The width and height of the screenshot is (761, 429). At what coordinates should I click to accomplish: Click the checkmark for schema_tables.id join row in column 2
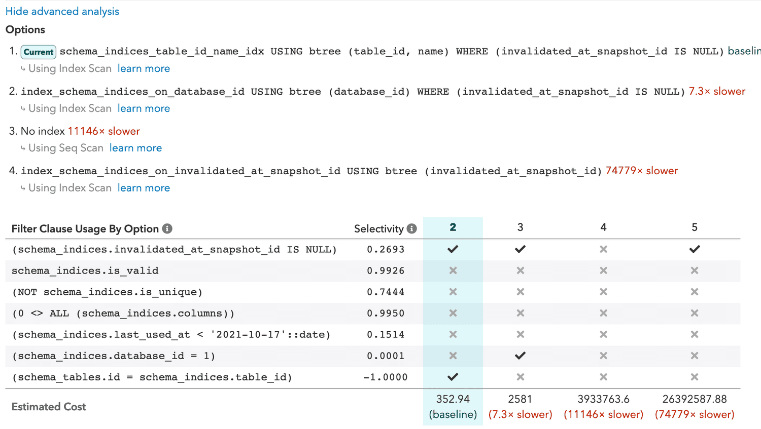click(453, 377)
